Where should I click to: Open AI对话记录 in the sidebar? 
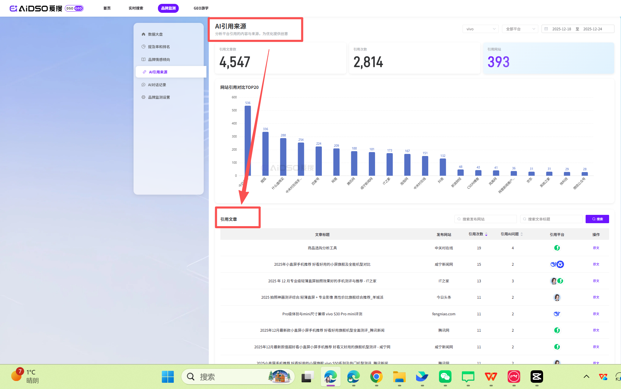157,85
